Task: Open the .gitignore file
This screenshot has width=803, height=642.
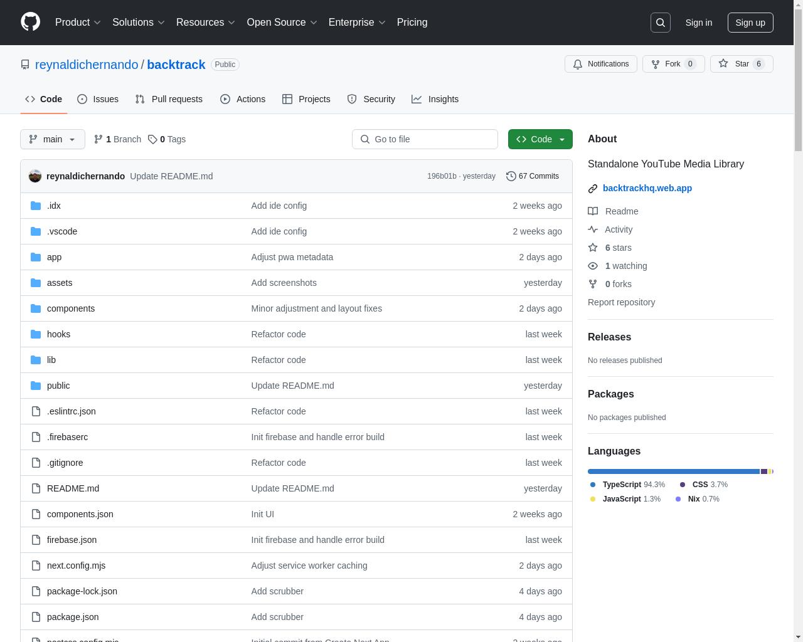Action: click(x=65, y=463)
